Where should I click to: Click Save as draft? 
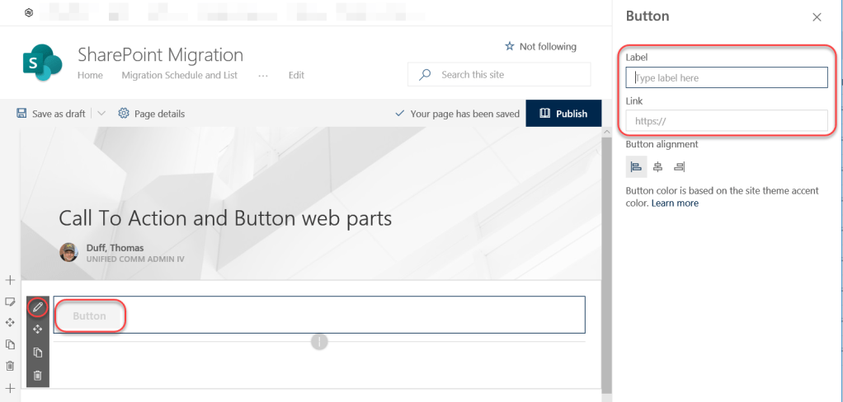coord(59,114)
